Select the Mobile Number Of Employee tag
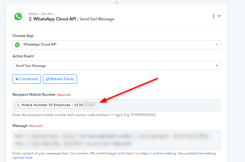This screenshot has height=162, width=245. (x=56, y=105)
